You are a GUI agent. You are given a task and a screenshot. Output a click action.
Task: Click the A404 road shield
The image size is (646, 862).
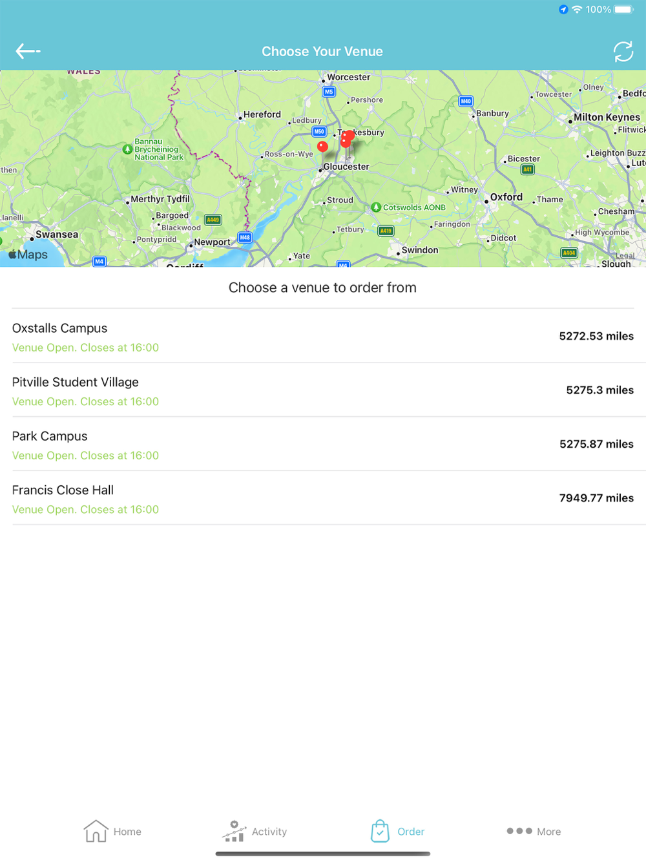568,253
